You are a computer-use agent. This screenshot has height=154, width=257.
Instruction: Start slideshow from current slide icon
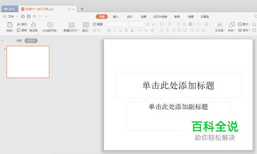click(x=50, y=25)
